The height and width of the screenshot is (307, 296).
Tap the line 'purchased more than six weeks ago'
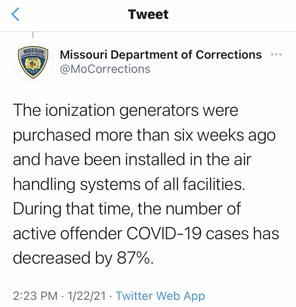tap(143, 135)
